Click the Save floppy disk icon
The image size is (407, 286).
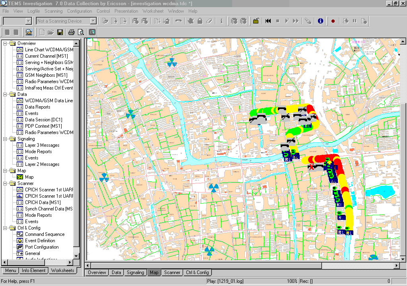(x=60, y=32)
